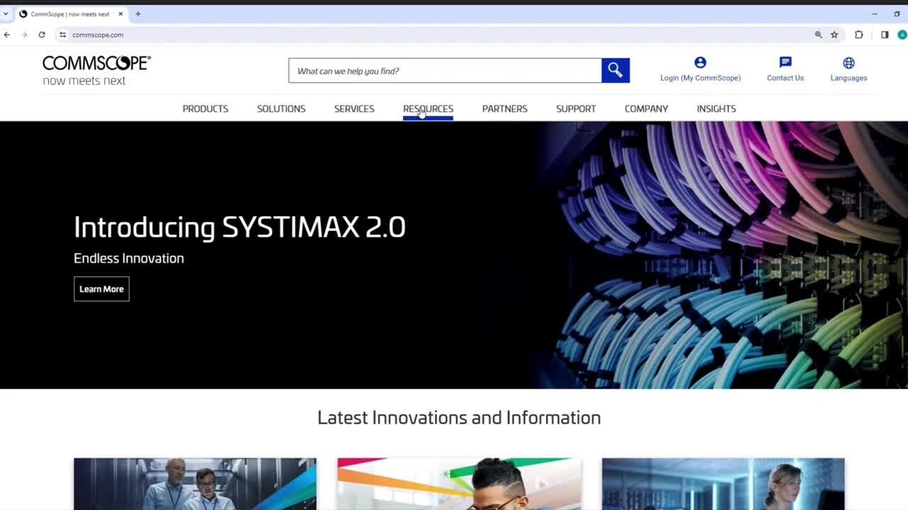Screen dimensions: 908x510
Task: Click the 'Endless Innovation' subtitle
Action: coord(128,259)
